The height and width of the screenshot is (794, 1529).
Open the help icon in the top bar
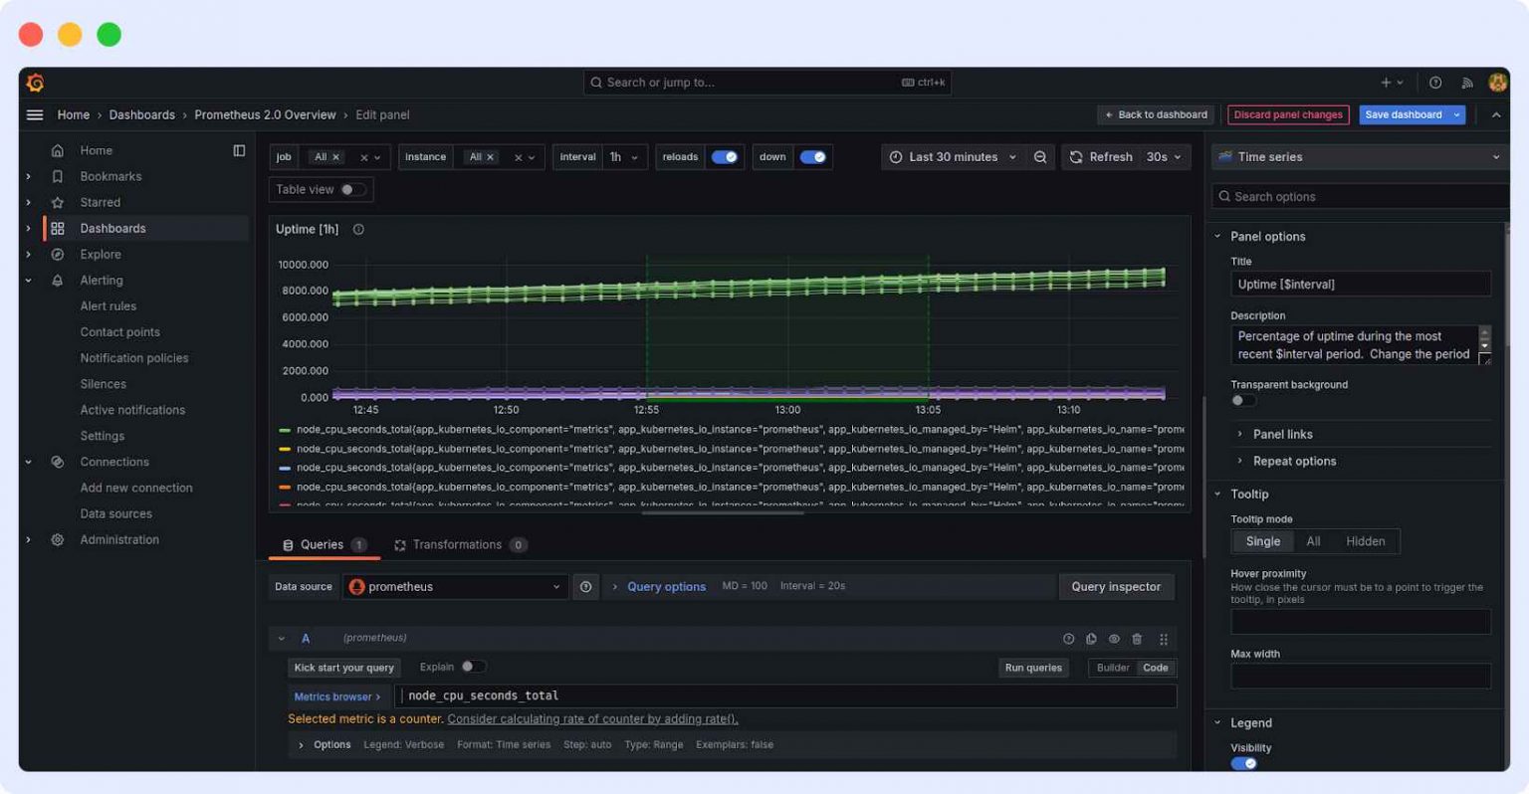[x=1434, y=83]
